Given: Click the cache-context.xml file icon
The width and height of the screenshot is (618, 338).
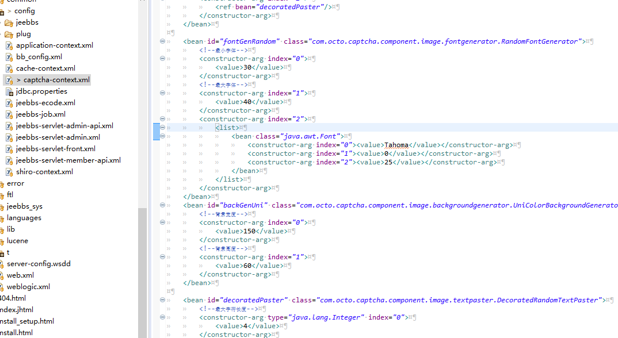Looking at the screenshot, I should (x=9, y=68).
